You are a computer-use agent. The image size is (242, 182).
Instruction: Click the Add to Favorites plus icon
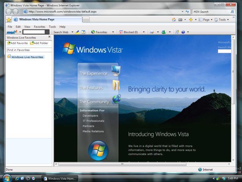[191, 19]
